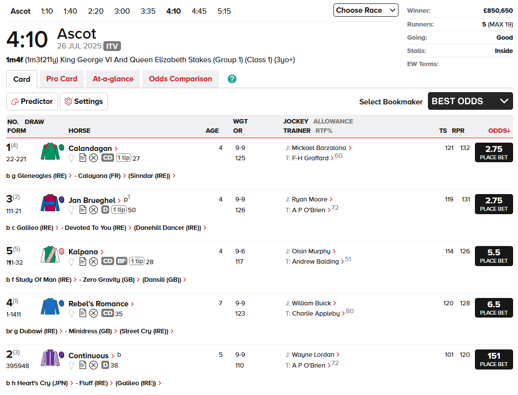Click Calandagan's green jockey silks image
The width and height of the screenshot is (518, 395).
[x=50, y=151]
